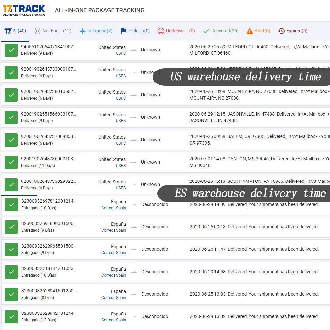Screen dimensions: 330x330
Task: Click 'Desconocido' destination for 32300032628965501500
Action: [x=155, y=249]
